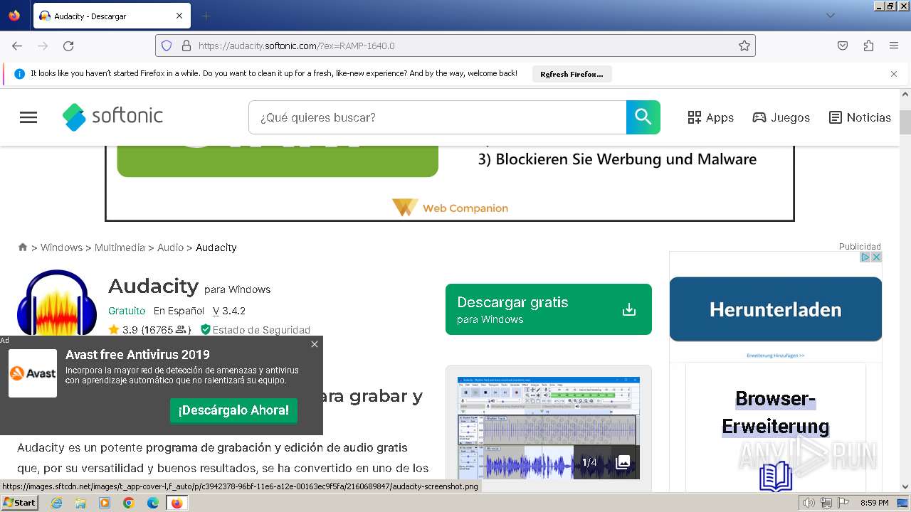Open Audacity screenshot gallery thumbnail

[548, 428]
